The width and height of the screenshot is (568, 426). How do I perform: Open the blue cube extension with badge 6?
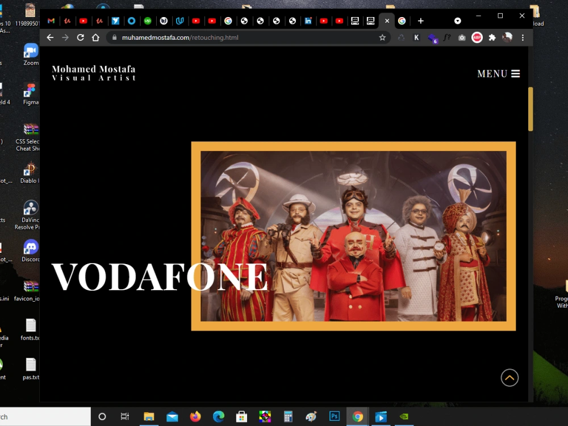pyautogui.click(x=432, y=37)
